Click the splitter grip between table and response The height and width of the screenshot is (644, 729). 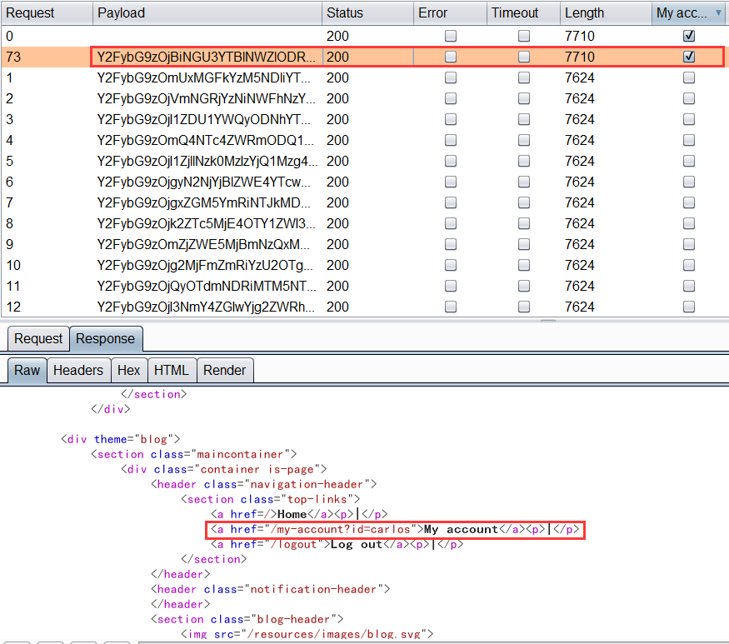547,320
